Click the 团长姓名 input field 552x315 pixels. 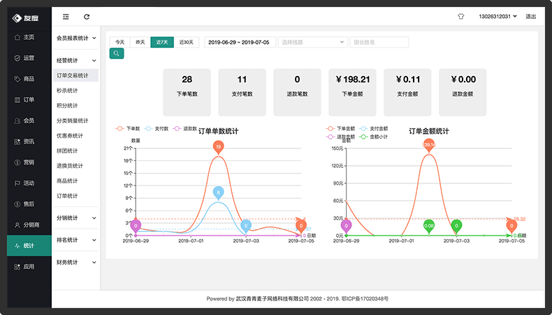point(379,42)
